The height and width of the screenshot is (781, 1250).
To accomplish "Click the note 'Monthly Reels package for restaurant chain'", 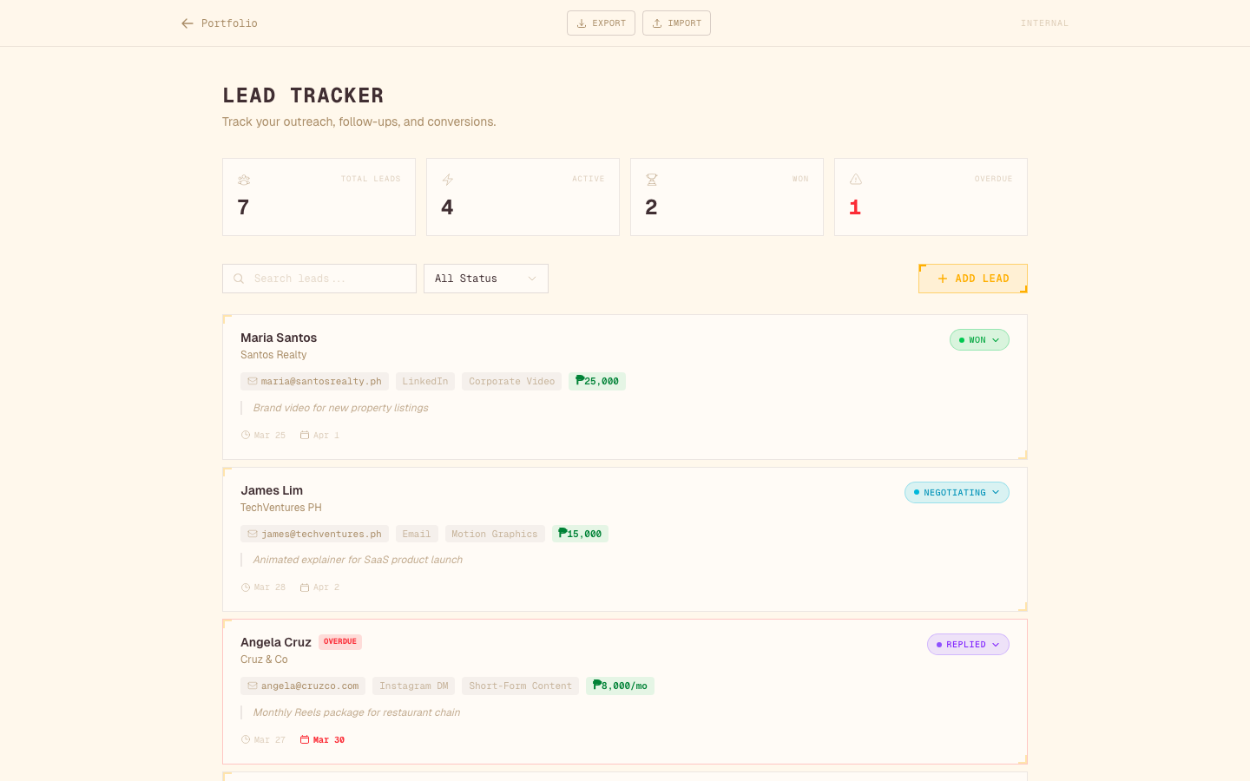I will 357,712.
